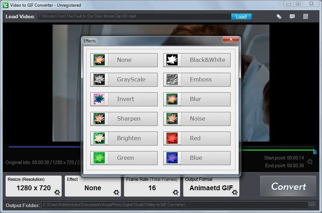
Task: Select the Invert effect
Action: pyautogui.click(x=124, y=99)
